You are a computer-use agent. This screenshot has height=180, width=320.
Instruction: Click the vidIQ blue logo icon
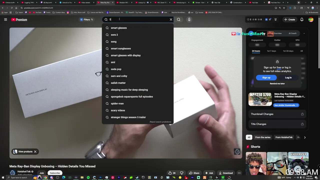click(266, 19)
